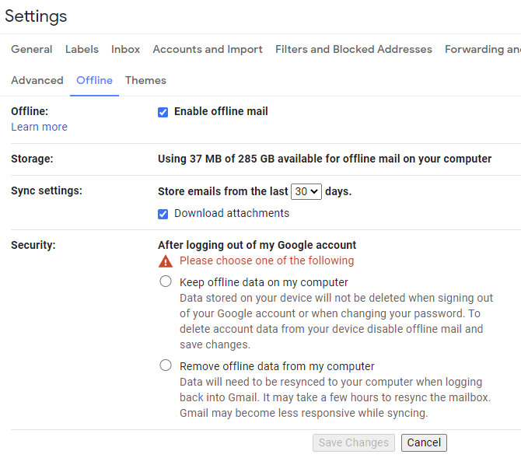
Task: Open the Advanced settings tab
Action: click(37, 80)
